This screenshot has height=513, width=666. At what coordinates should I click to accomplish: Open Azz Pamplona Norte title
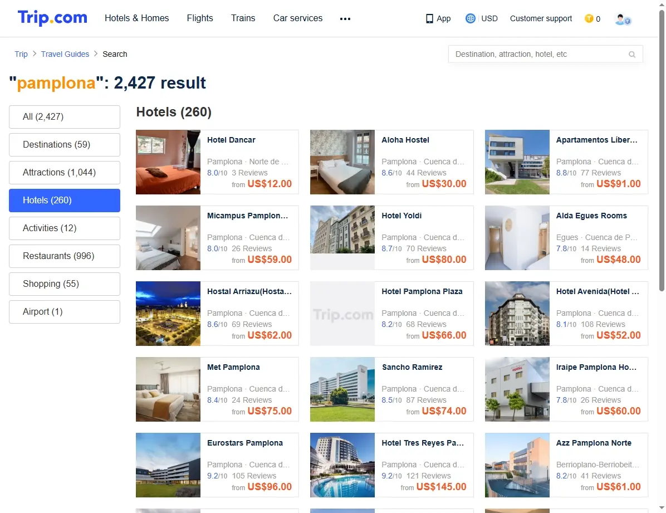pos(594,443)
